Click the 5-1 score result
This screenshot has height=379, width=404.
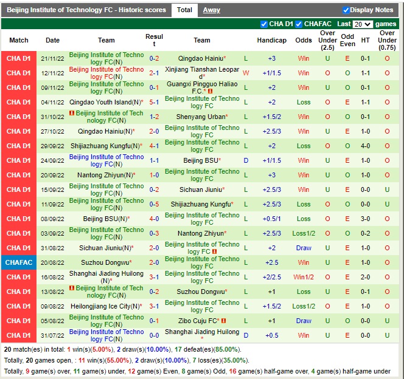pos(154,102)
